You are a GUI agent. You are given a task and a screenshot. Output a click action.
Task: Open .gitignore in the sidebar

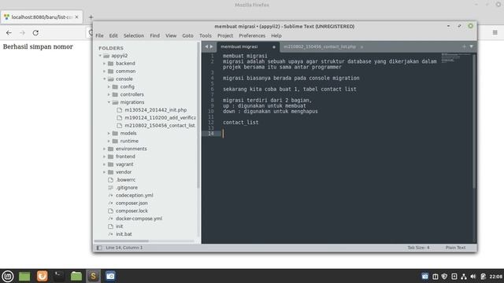click(127, 188)
